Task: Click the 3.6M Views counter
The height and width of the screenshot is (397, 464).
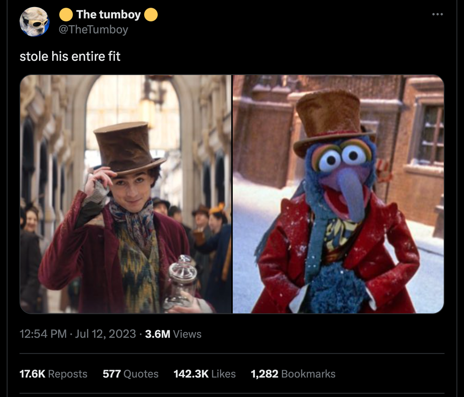Action: click(173, 334)
